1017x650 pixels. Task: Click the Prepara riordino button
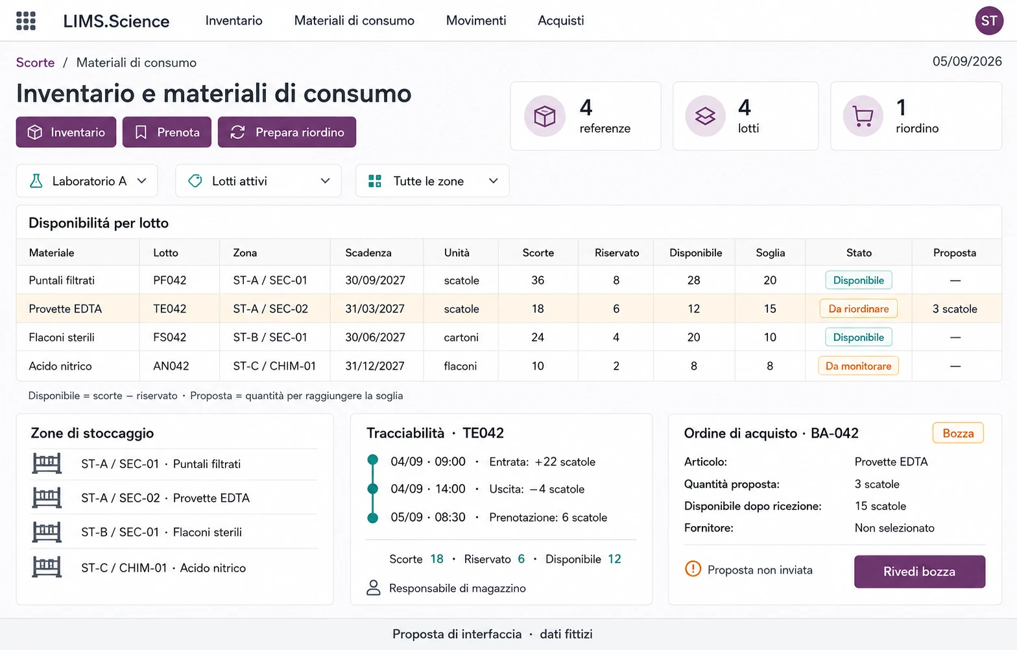[x=287, y=132]
